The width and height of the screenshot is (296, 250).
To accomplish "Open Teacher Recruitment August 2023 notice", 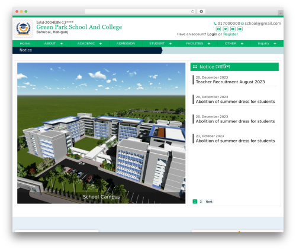I will [230, 82].
